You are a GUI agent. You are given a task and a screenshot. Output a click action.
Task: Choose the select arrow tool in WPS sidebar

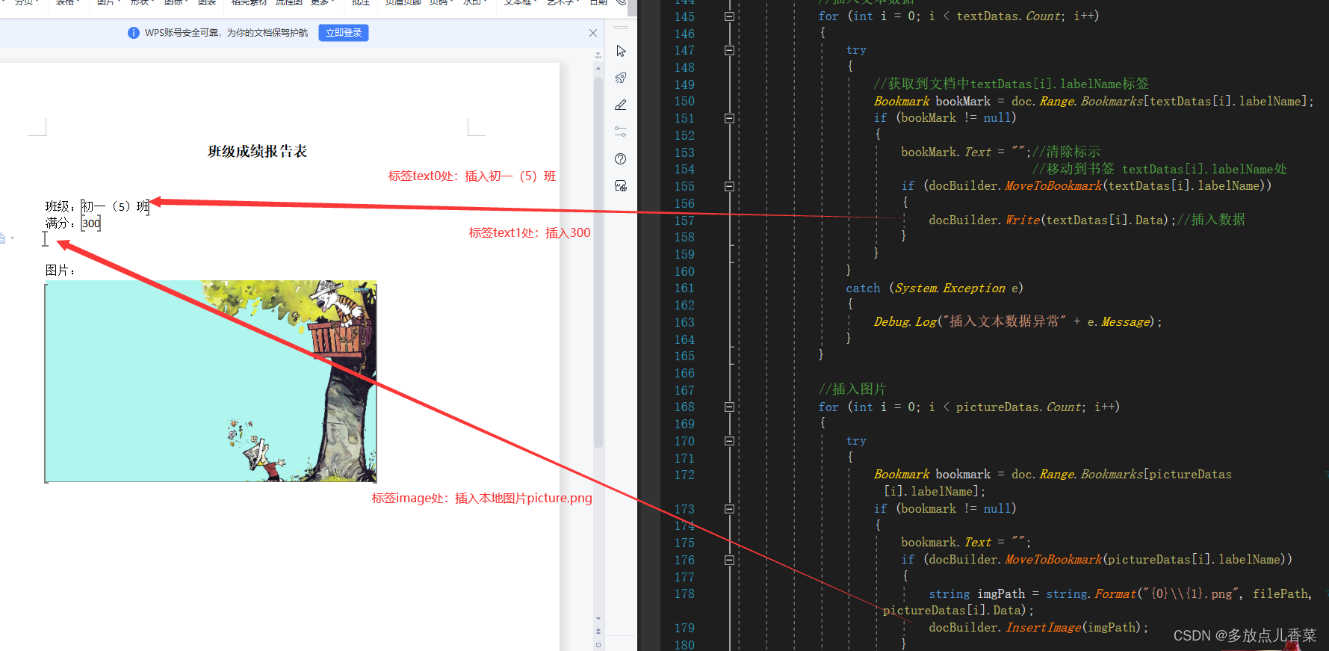click(621, 51)
